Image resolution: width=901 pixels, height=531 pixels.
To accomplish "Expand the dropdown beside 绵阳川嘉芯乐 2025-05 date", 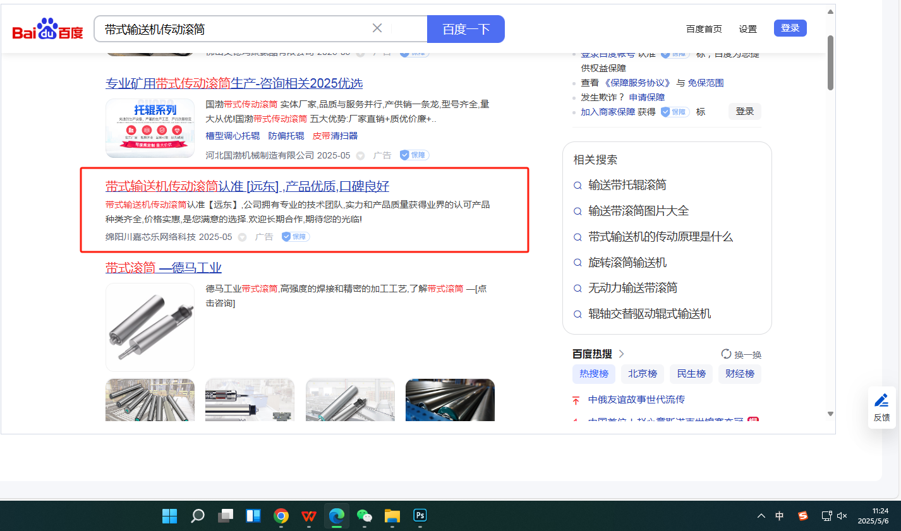I will (x=242, y=237).
